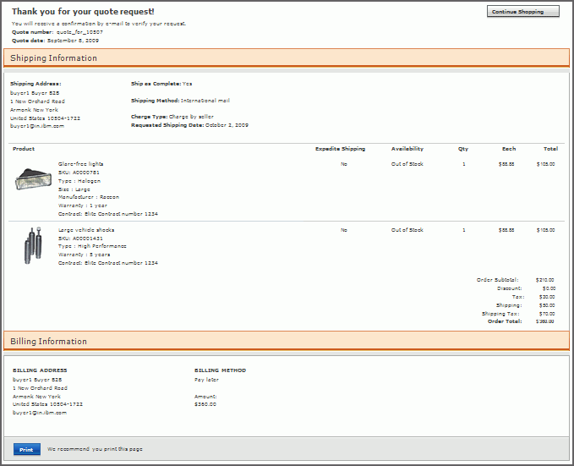Viewport: 574px width, 466px height.
Task: Click the Shipping Information section header
Action: pos(287,58)
